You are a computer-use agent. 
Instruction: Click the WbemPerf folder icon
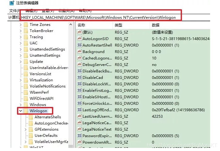pyautogui.click(x=26, y=92)
